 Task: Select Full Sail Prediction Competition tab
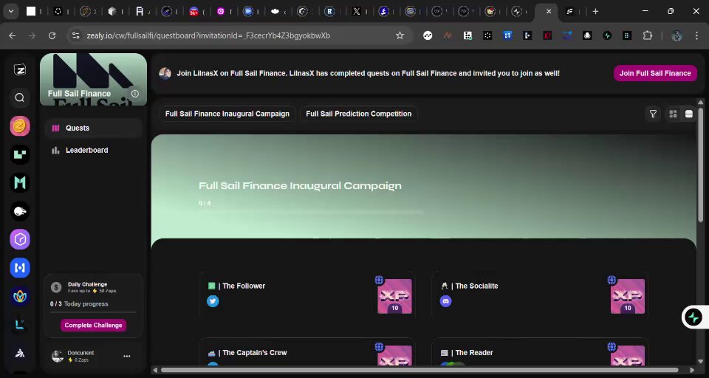point(359,114)
